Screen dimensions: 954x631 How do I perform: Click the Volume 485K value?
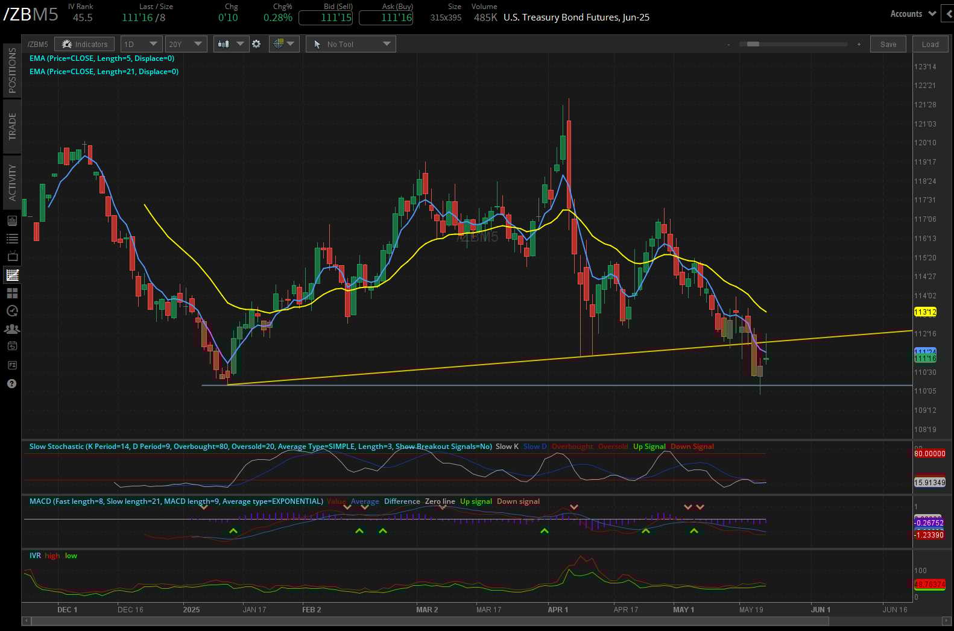485,17
